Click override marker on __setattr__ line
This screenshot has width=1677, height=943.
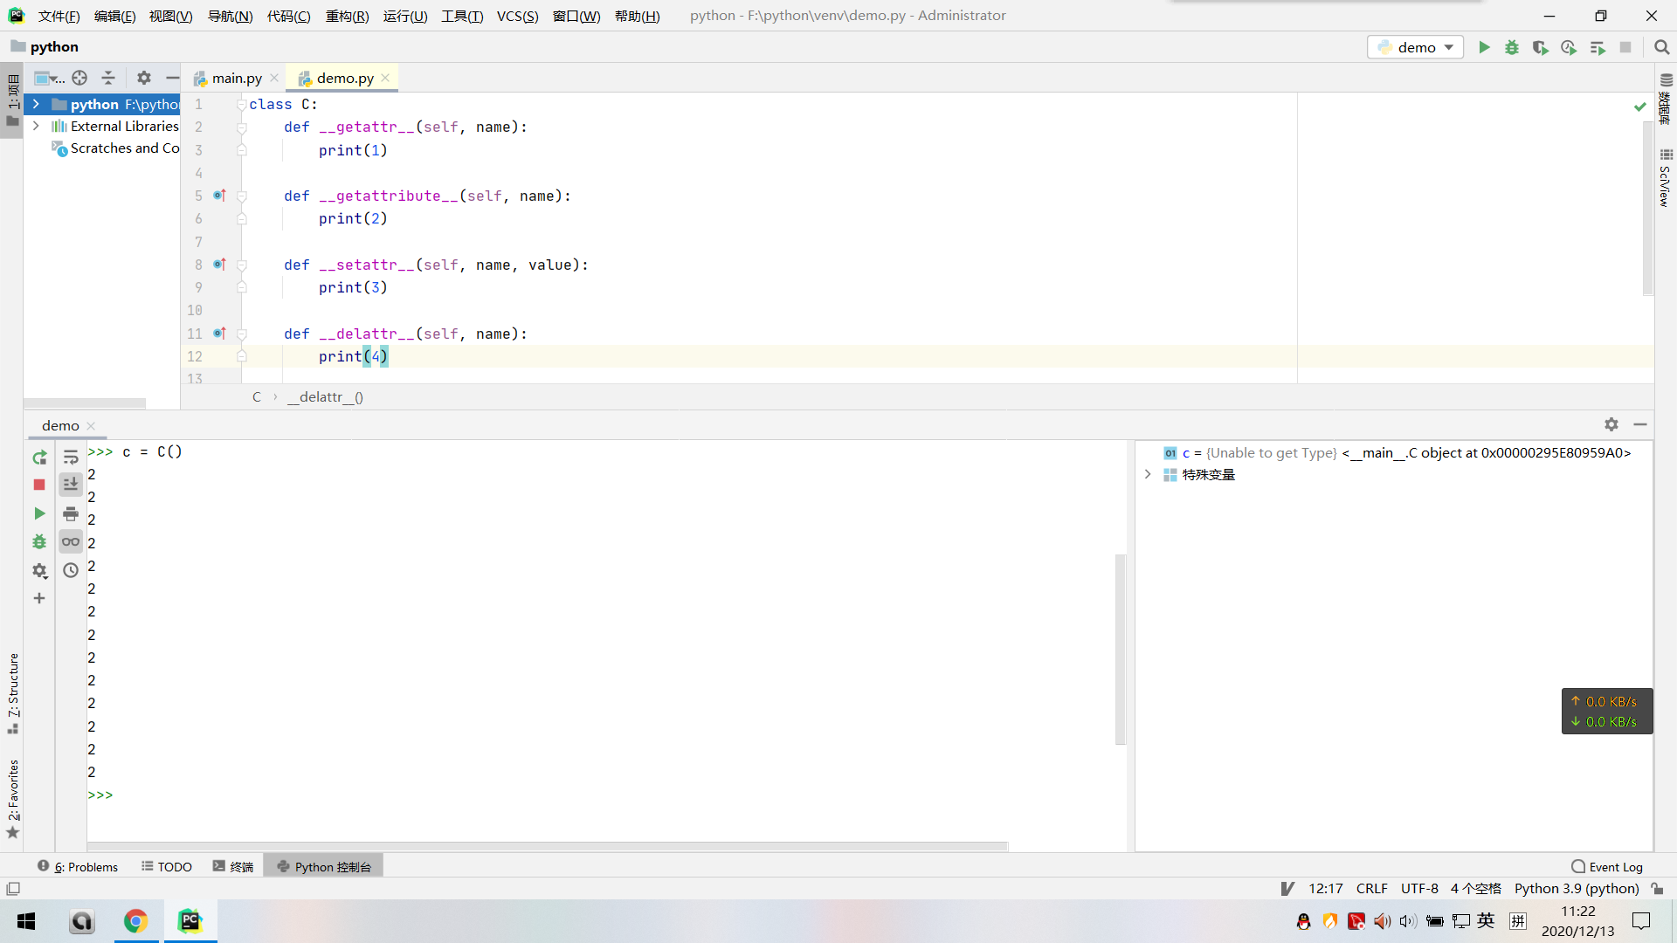point(220,265)
